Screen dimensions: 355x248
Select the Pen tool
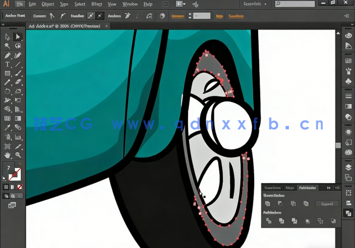7,55
